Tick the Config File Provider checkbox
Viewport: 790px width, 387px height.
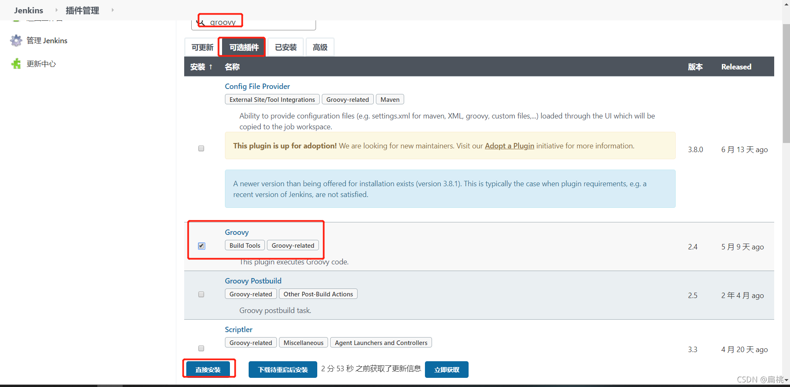[201, 148]
